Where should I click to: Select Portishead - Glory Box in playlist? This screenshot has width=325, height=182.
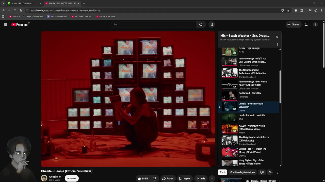249,96
